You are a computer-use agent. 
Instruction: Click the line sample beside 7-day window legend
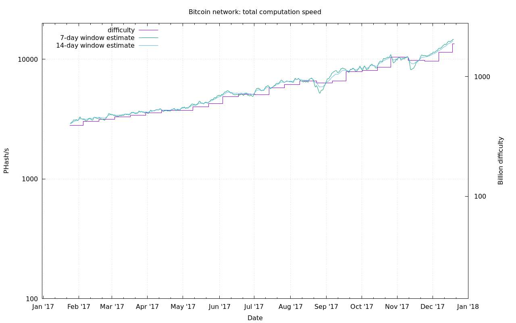(148, 38)
